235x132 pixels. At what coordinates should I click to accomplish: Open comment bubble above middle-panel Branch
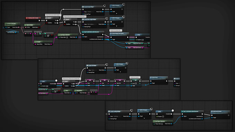[71, 79]
